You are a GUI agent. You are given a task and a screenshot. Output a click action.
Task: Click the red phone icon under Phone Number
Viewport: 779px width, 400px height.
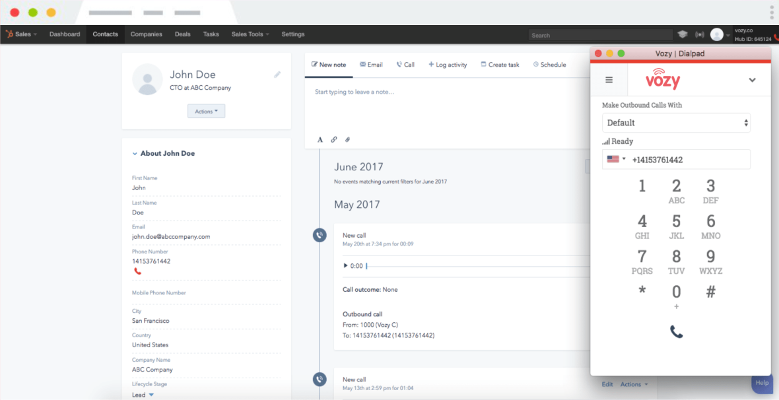(137, 271)
